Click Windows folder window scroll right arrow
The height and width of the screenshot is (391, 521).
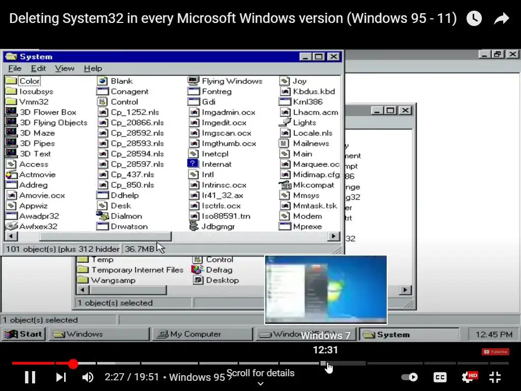point(405,290)
